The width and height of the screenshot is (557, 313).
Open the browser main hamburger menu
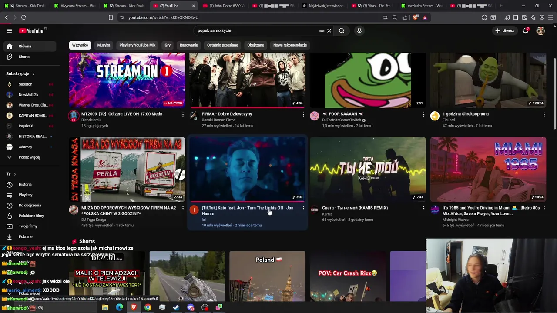(551, 17)
